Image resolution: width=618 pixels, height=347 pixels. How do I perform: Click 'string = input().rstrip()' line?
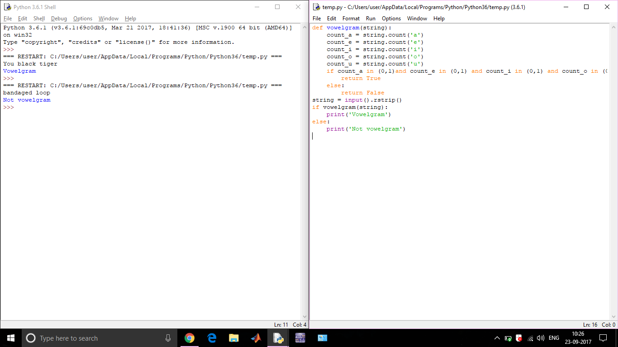pyautogui.click(x=357, y=100)
